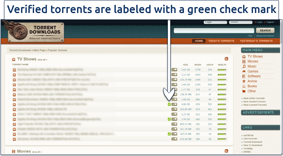283x156 pixels.
Task: Click Torrent Downloads in the breadcrumb
Action: pyautogui.click(x=20, y=50)
